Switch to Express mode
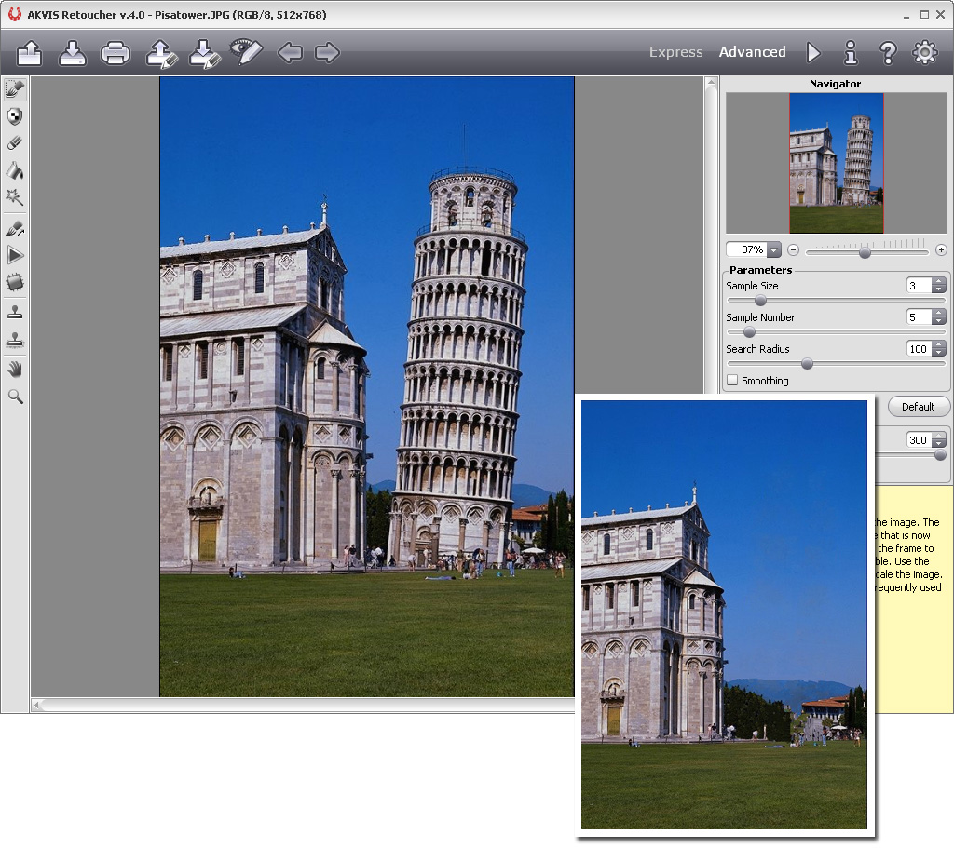 675,52
